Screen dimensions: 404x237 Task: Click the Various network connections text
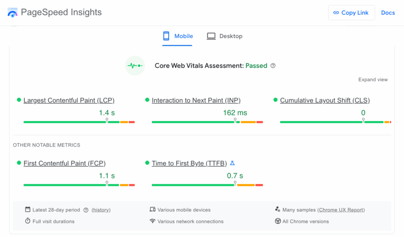coord(190,222)
